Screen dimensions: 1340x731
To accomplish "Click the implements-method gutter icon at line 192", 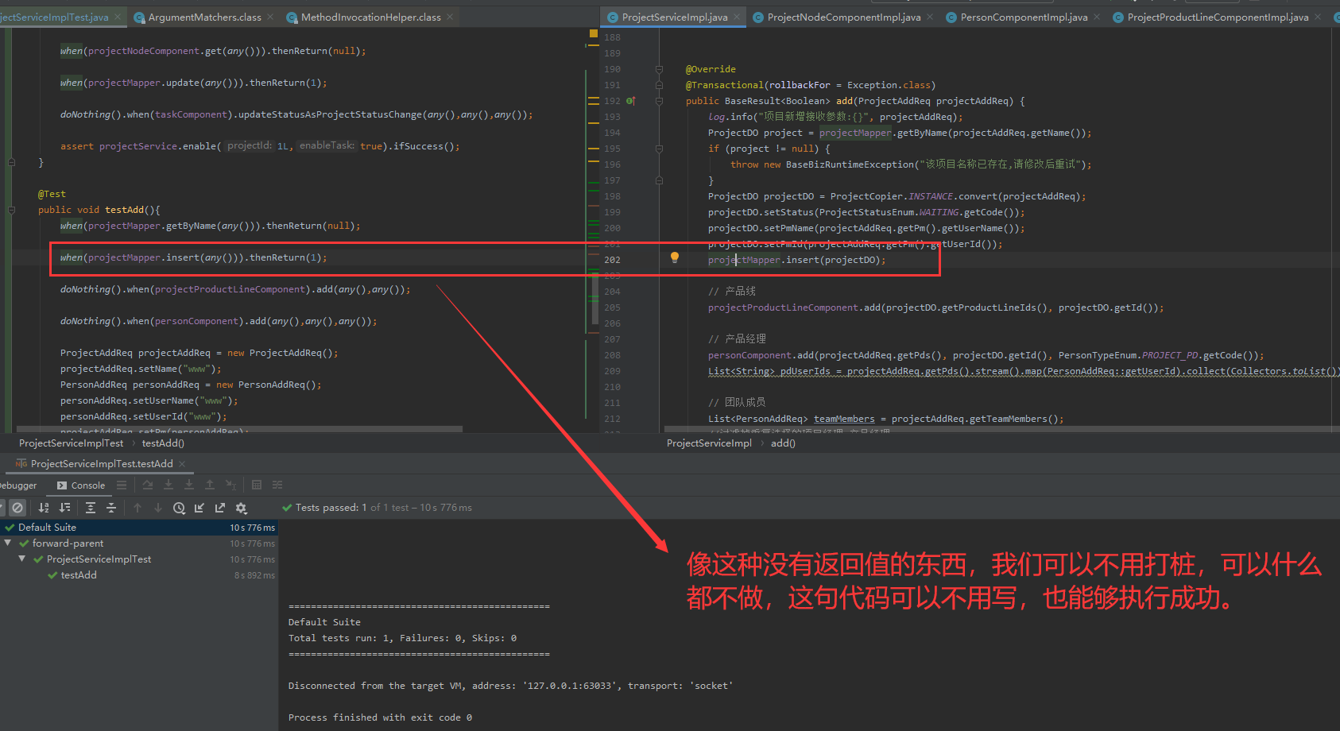I will (630, 101).
